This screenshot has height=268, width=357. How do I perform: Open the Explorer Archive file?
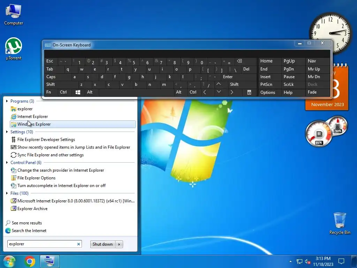[73, 209]
